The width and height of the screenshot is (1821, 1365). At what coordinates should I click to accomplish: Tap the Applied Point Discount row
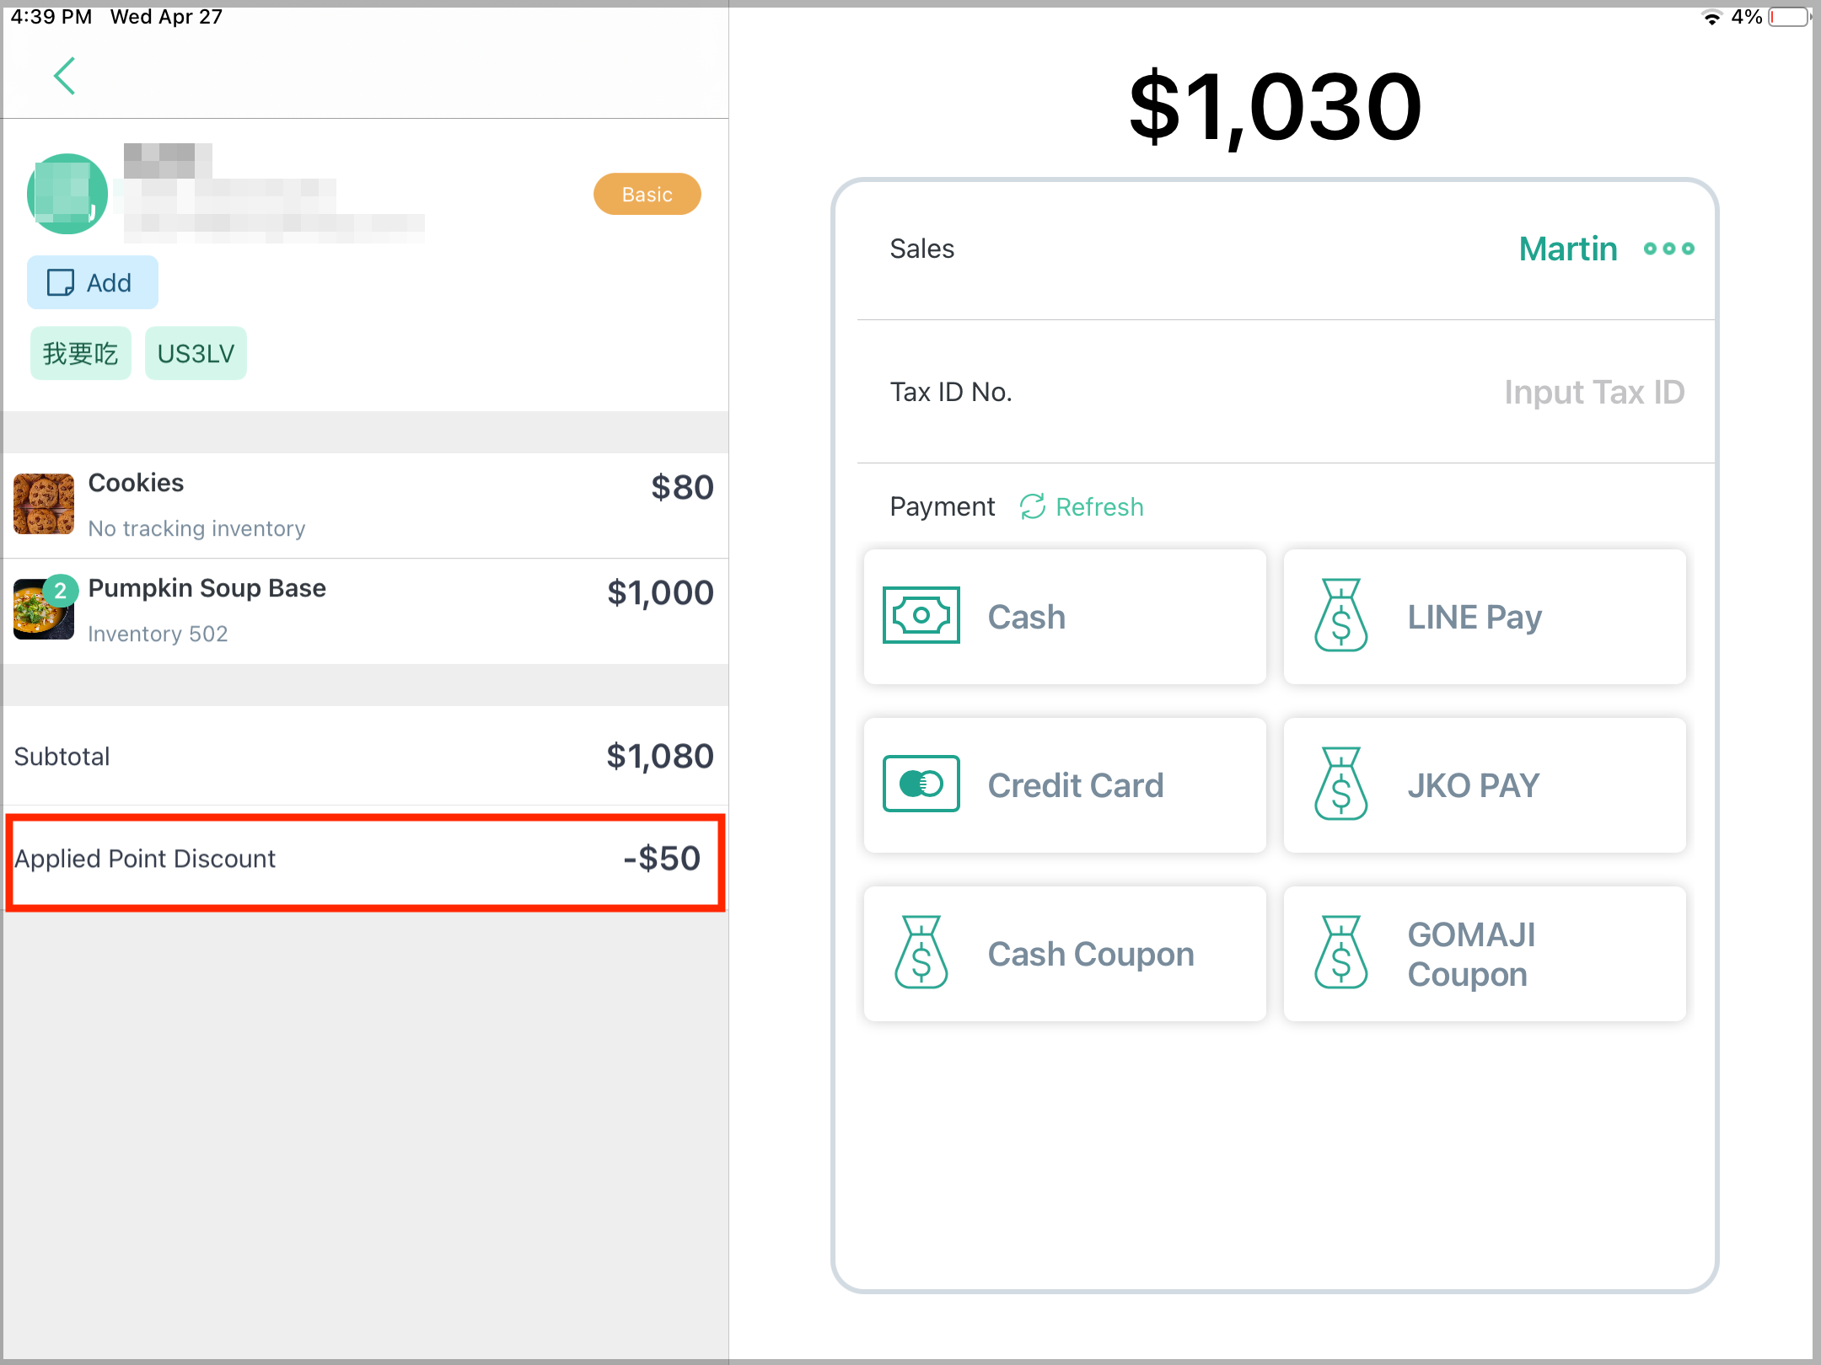tap(365, 860)
